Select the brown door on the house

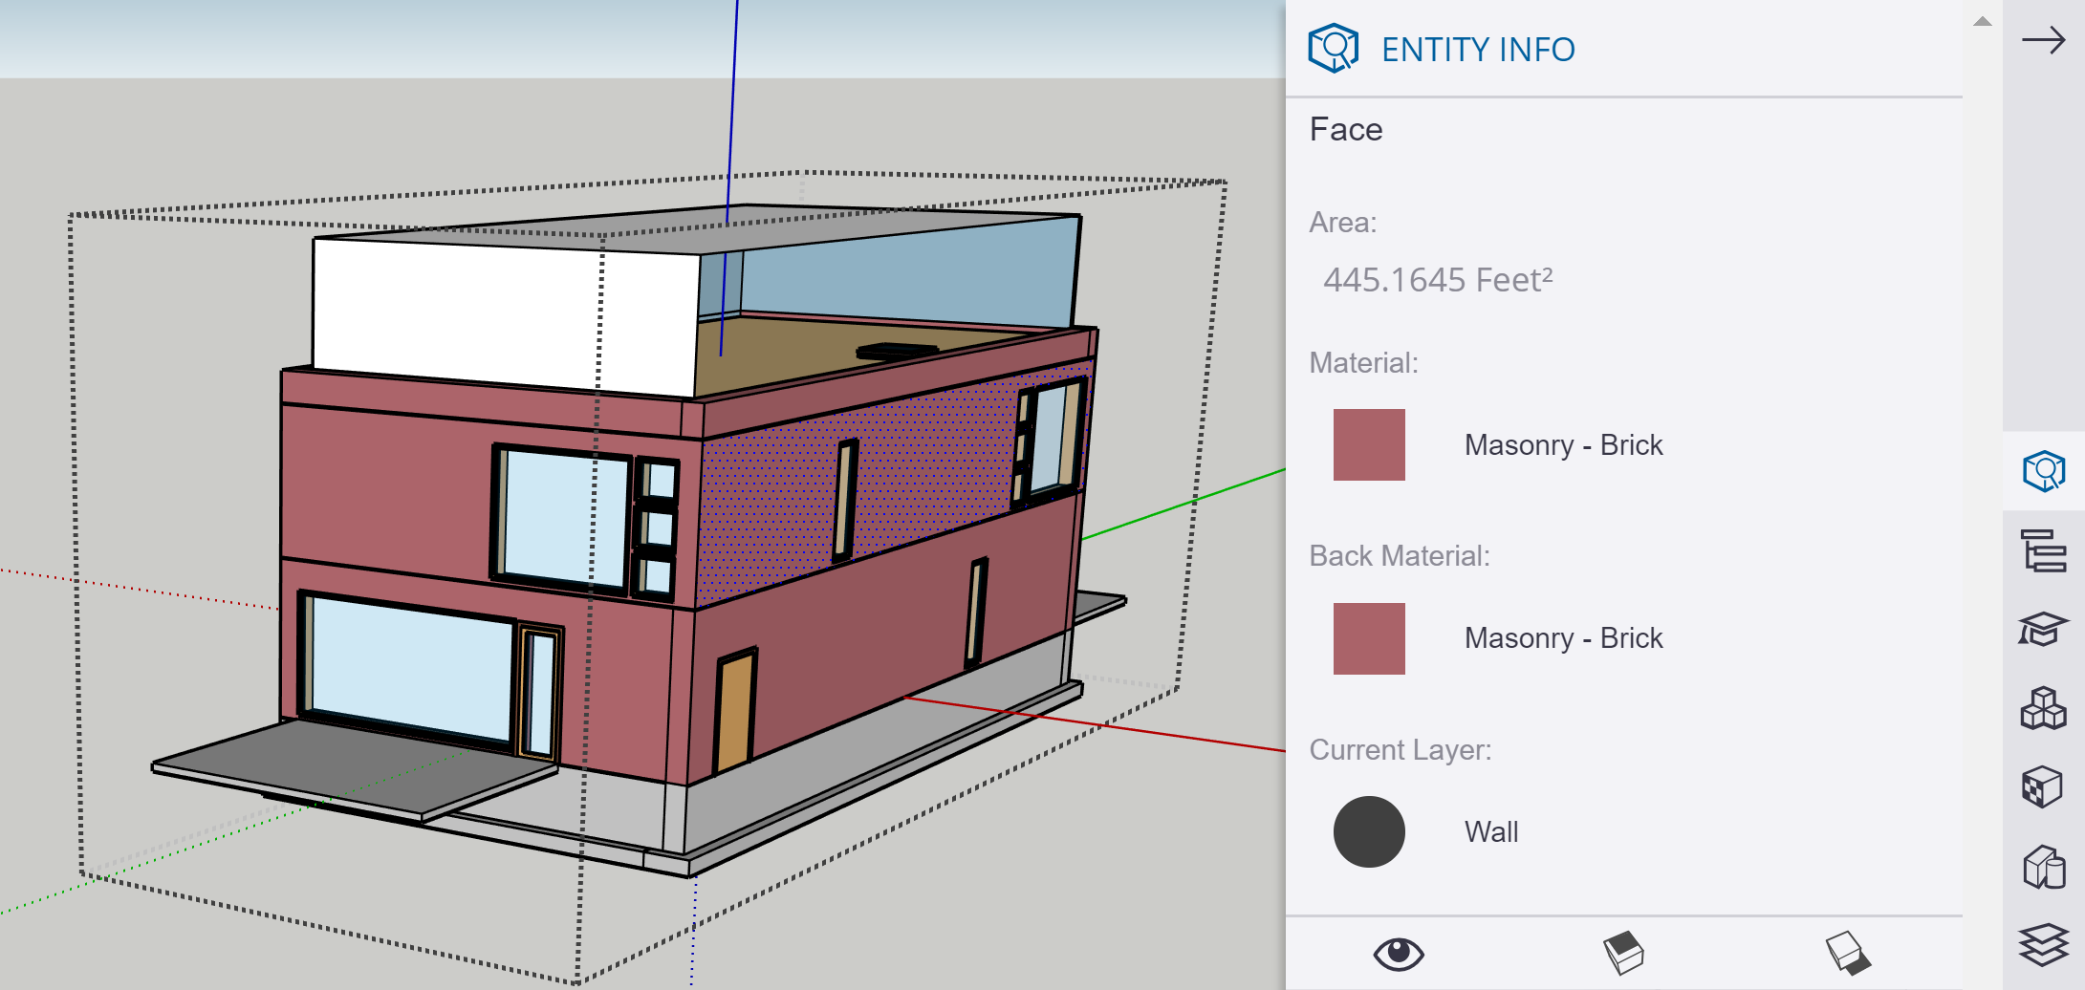[x=734, y=712]
